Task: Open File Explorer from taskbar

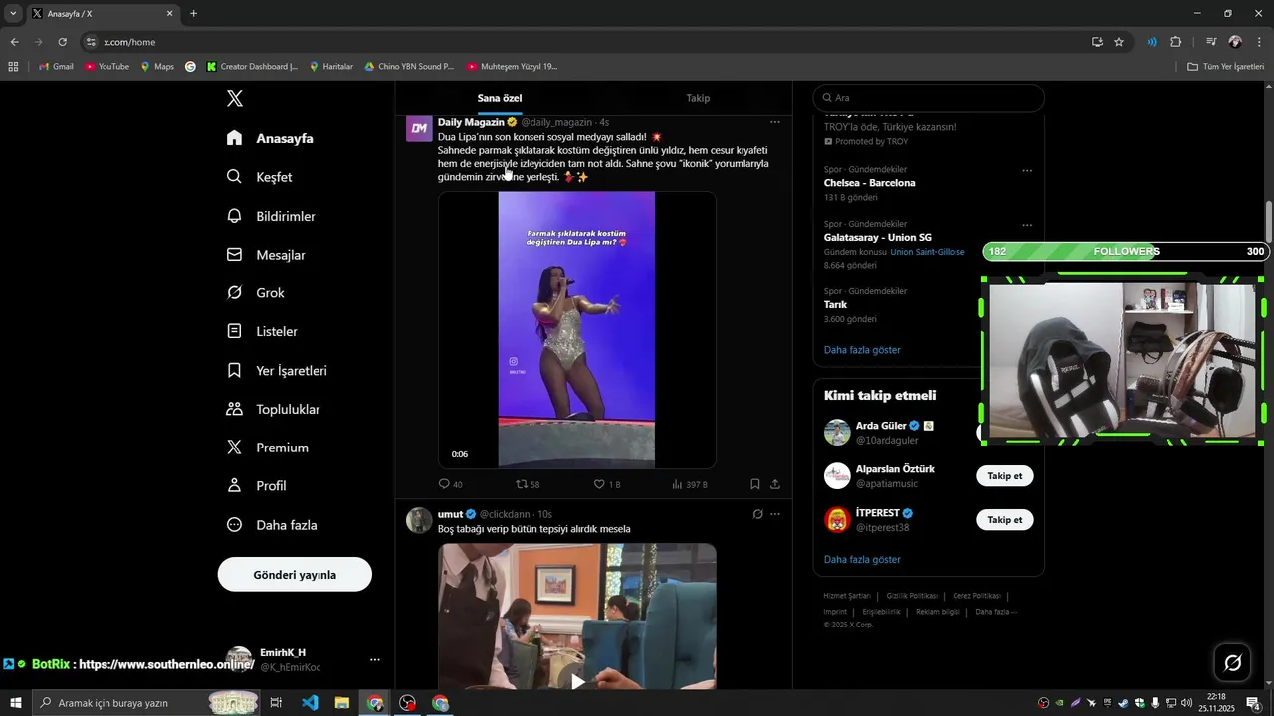Action: 341,703
